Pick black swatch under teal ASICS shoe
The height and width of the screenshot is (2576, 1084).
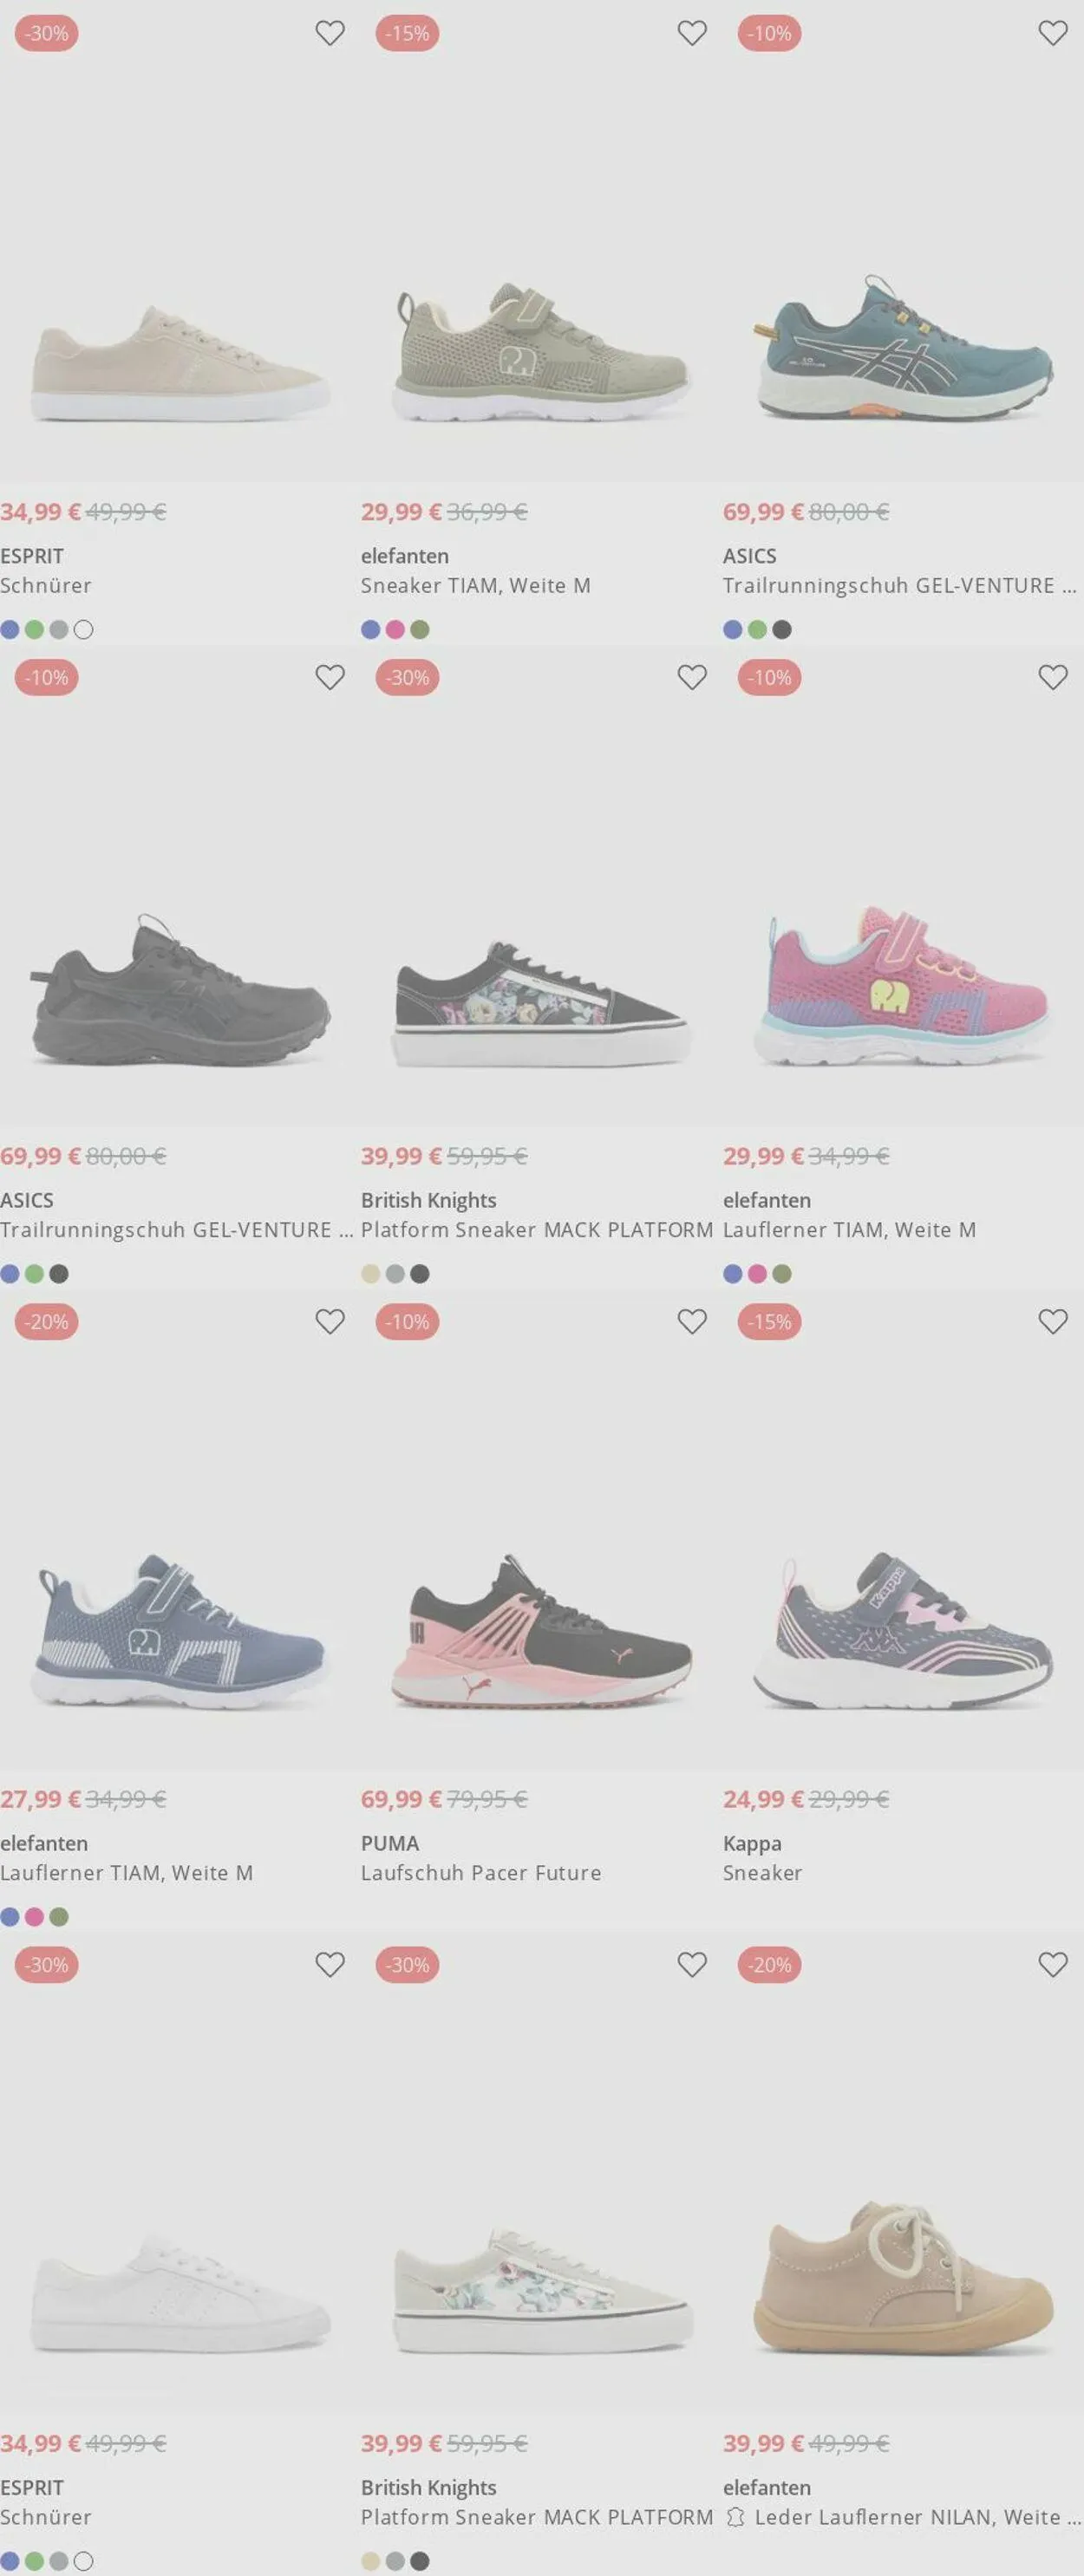pos(782,630)
